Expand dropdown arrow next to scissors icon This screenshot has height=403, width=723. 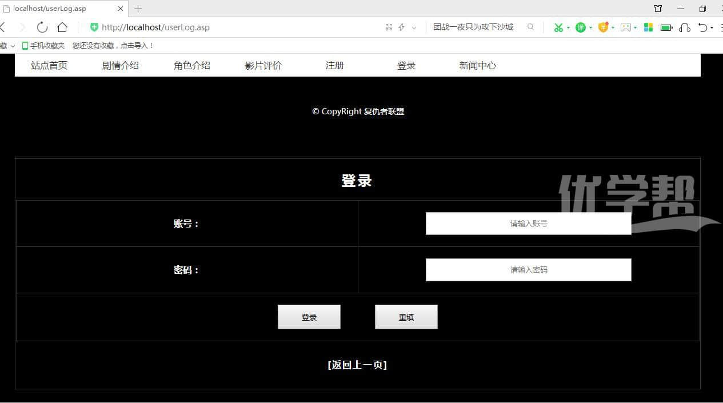(568, 27)
